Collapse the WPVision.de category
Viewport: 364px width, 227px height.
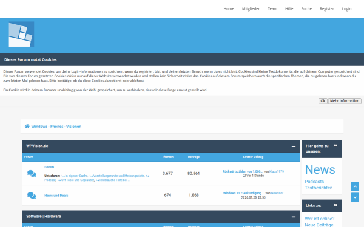[x=294, y=146]
